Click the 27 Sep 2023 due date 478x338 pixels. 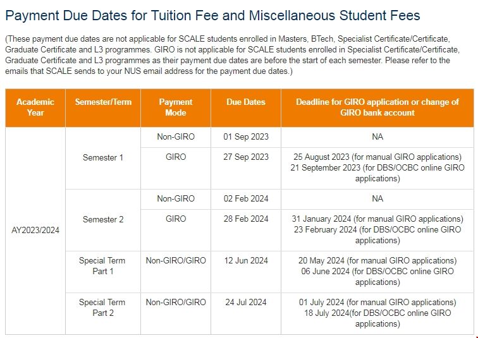[x=246, y=157]
